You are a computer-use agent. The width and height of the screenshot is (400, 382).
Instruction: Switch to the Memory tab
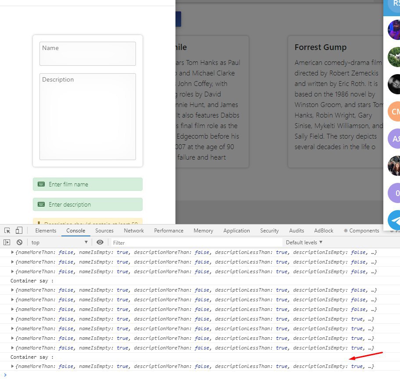point(204,231)
